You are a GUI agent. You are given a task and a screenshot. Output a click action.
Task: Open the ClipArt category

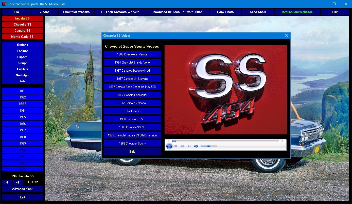click(x=23, y=57)
